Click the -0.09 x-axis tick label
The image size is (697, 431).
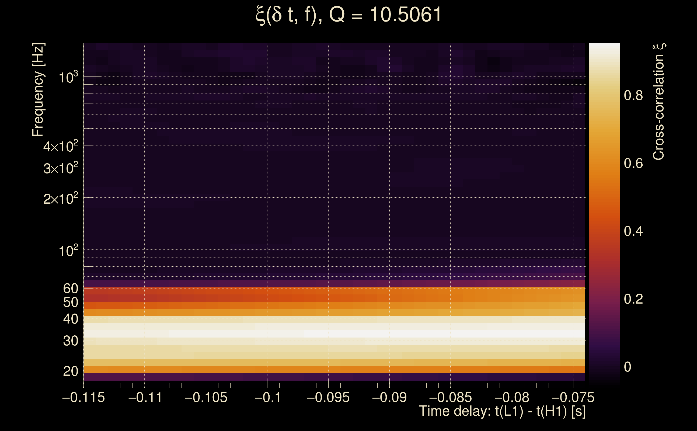[389, 398]
